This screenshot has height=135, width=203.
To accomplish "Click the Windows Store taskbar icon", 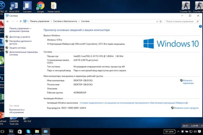I will (20, 131).
